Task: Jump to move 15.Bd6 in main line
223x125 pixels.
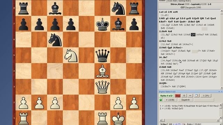Action: point(163,67)
